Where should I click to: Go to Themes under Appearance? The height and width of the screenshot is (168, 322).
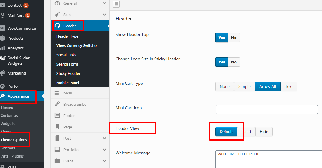tap(7, 107)
